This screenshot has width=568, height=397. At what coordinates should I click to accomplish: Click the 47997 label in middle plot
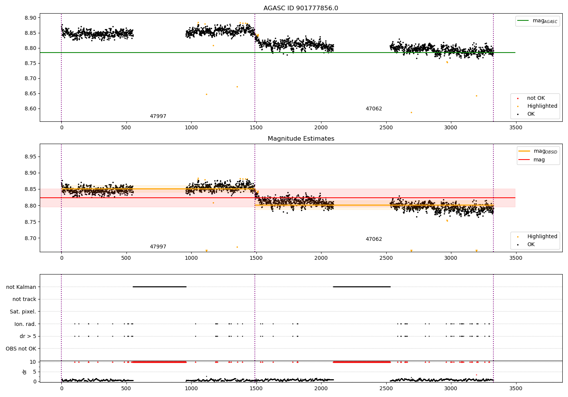tap(158, 247)
